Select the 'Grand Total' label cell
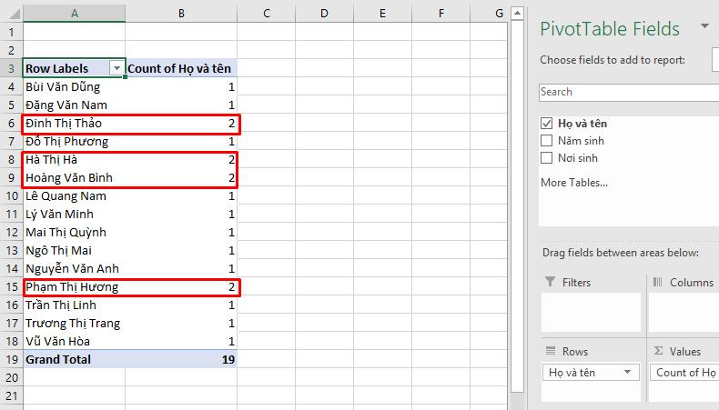Viewport: 719px width, 410px height. pos(75,359)
